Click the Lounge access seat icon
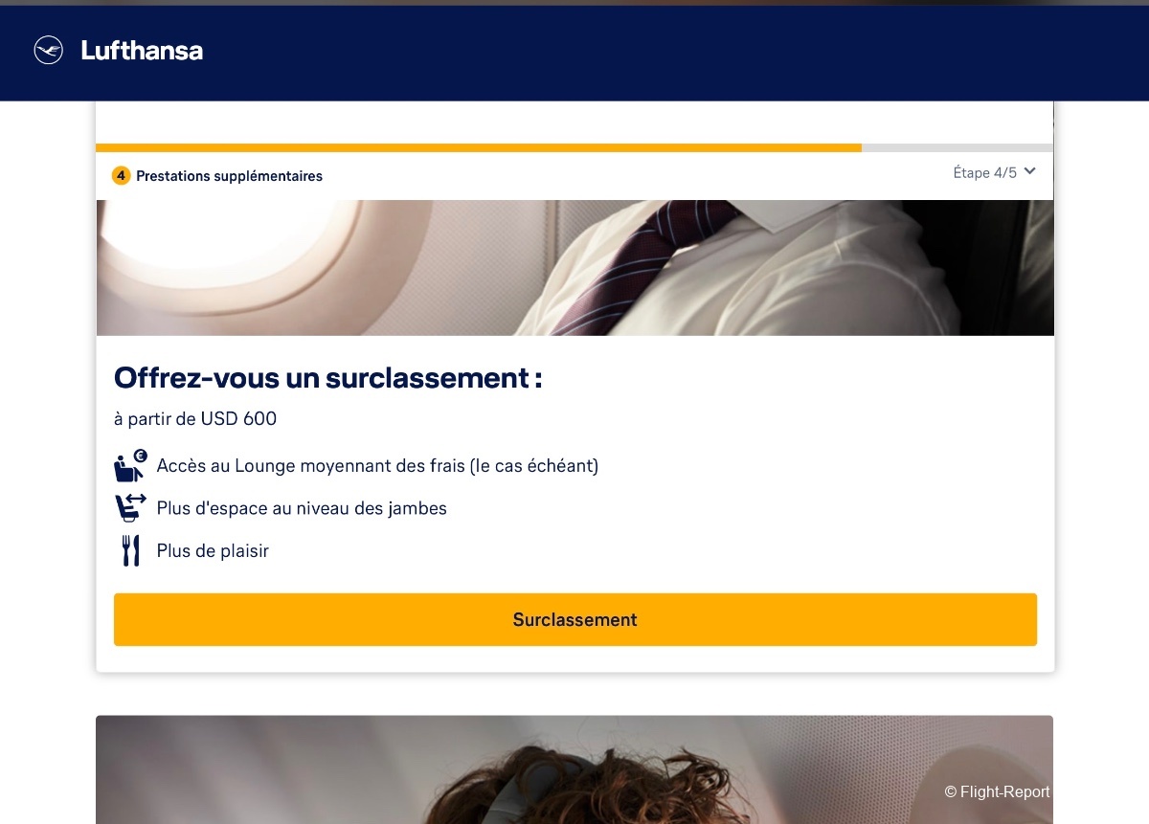The height and width of the screenshot is (824, 1149). point(130,466)
